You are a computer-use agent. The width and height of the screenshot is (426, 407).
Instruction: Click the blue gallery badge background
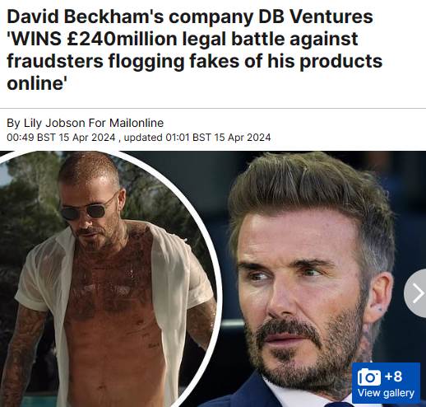click(386, 383)
